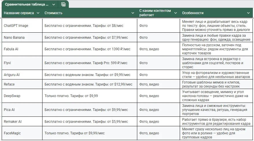Click the Фото, видео cell for DeepSwap
This screenshot has height=141, width=254.
click(x=158, y=96)
